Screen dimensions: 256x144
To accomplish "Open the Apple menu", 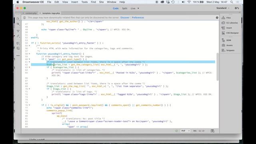I will coord(18,2).
